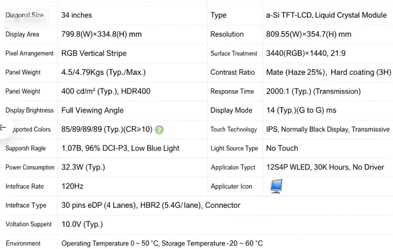Click the 3440(RGB)×1440 resolution value
Viewport: 393px width, 249px height.
(306, 53)
